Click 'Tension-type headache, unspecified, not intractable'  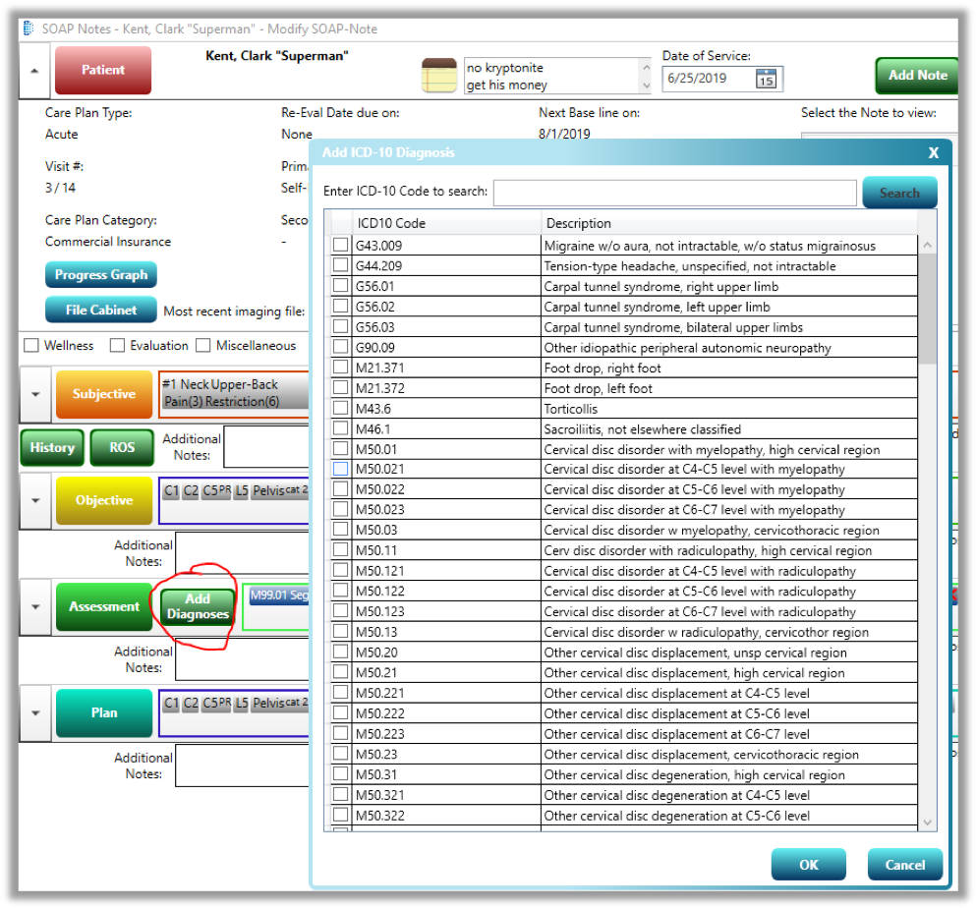690,266
